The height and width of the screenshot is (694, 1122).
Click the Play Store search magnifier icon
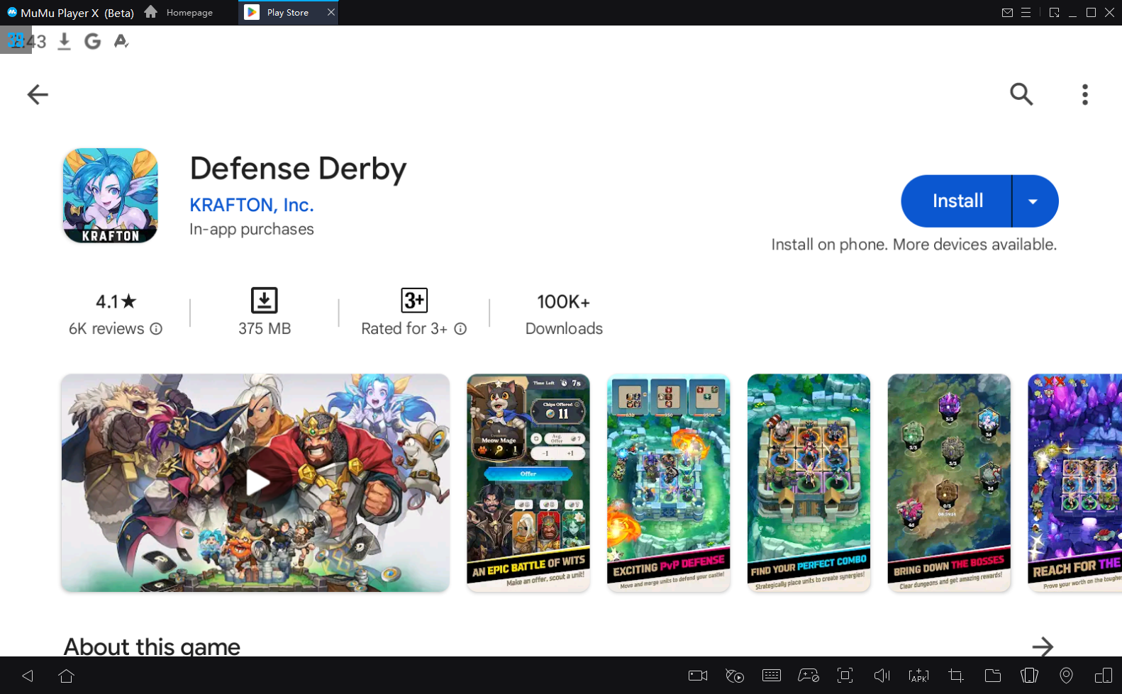click(x=1021, y=94)
